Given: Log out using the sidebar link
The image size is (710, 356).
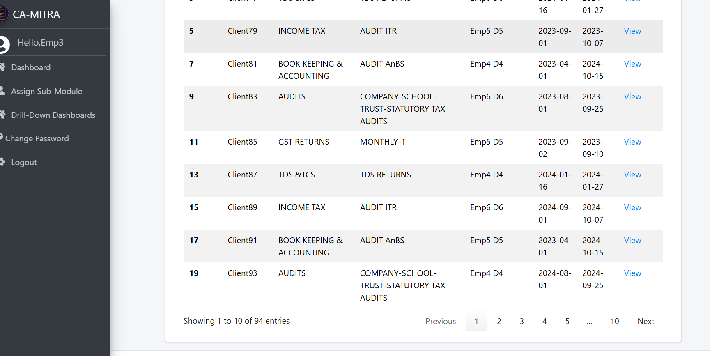Looking at the screenshot, I should [x=24, y=162].
